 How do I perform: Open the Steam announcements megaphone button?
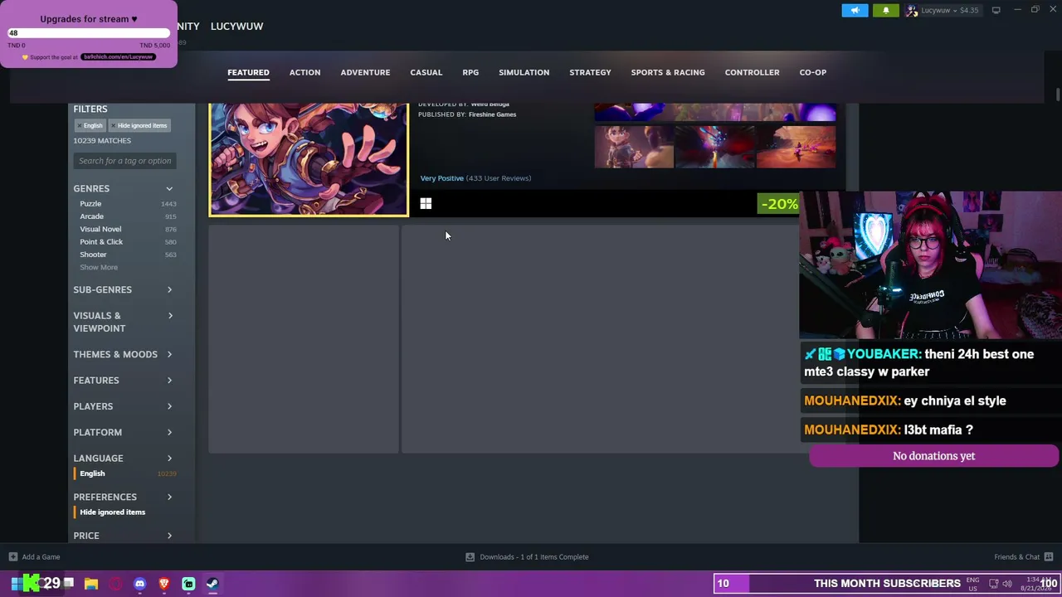coord(855,10)
